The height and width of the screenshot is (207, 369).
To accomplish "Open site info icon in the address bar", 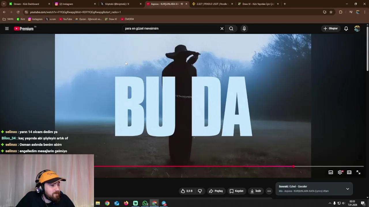I will coord(27,12).
